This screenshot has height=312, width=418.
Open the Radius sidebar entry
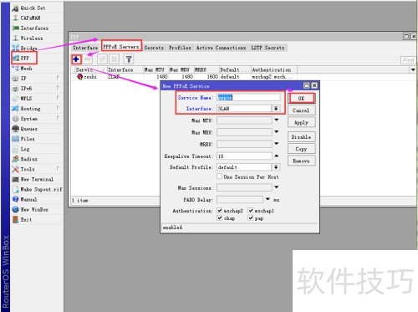click(28, 159)
